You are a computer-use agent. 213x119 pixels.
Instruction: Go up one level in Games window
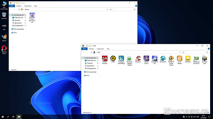tap(19, 9)
